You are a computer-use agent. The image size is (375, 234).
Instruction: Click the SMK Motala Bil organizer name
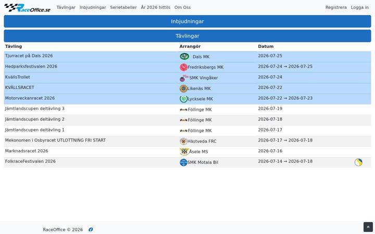coord(203,162)
